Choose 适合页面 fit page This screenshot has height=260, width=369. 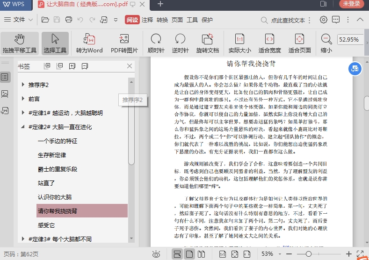[300, 43]
